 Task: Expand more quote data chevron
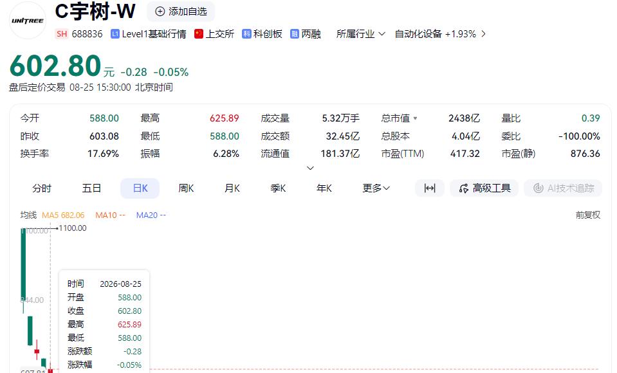310,168
